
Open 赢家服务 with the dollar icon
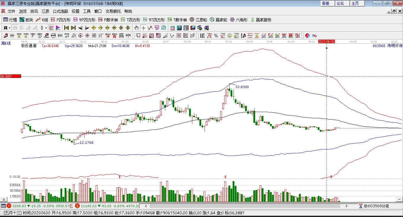tap(261, 20)
